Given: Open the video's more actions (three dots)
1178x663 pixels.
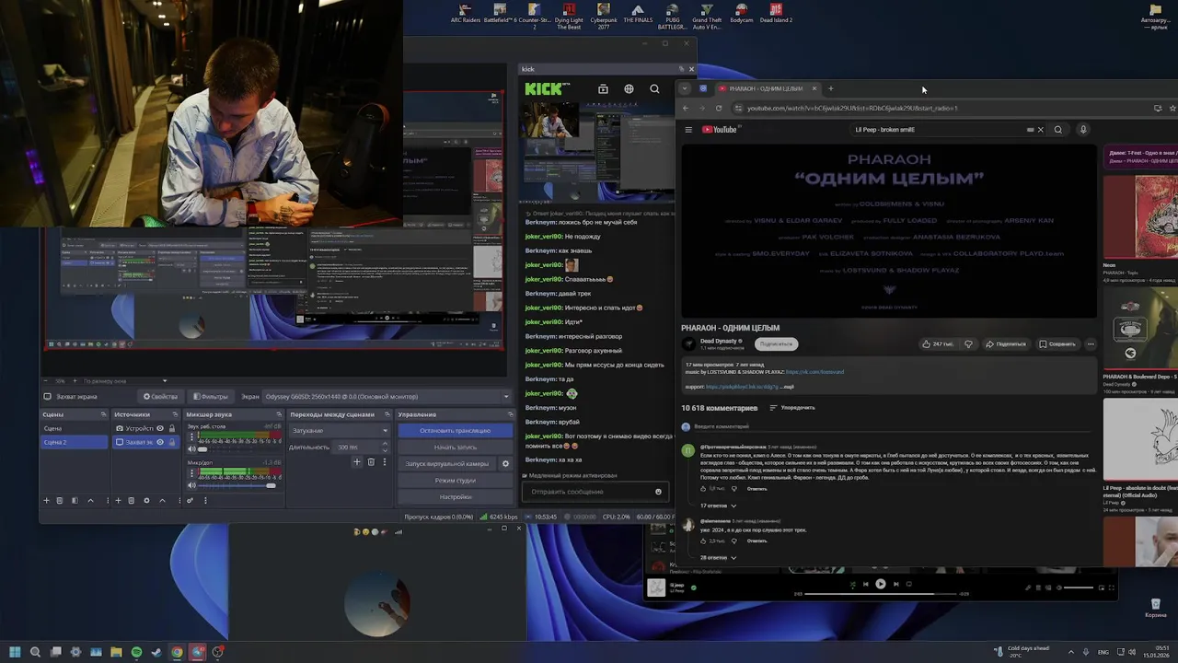Looking at the screenshot, I should (x=1091, y=343).
